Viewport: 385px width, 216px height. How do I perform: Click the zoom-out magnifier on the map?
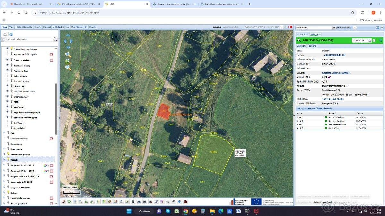68,67
